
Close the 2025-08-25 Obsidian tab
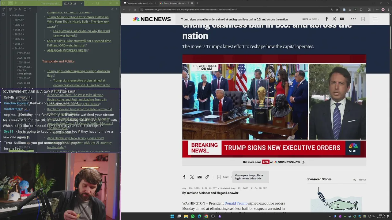[x=81, y=3]
